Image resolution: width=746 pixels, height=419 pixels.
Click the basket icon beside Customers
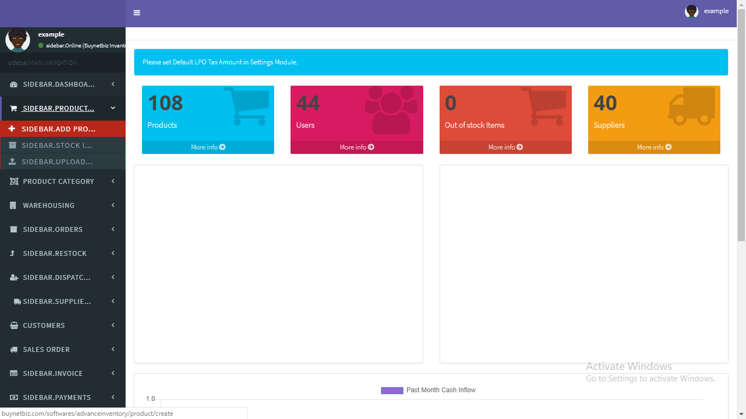click(14, 326)
